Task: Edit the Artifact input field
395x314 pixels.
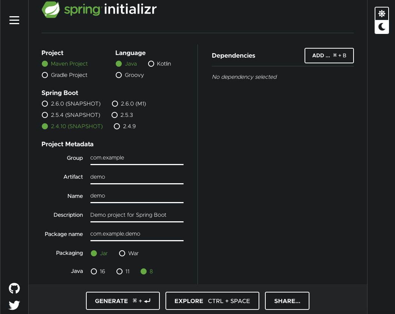Action: (137, 177)
